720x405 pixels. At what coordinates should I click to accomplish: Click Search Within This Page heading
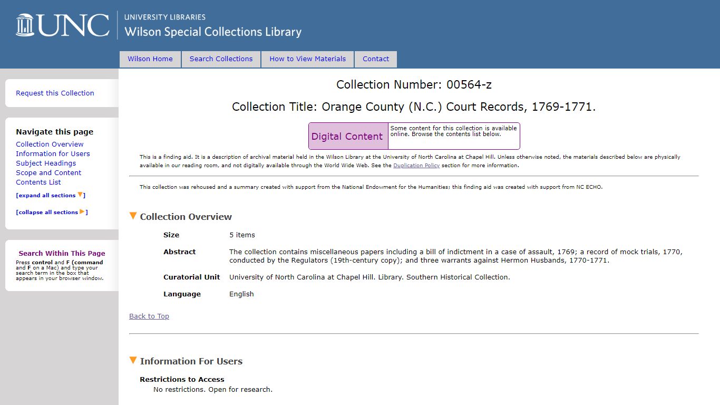tap(62, 253)
